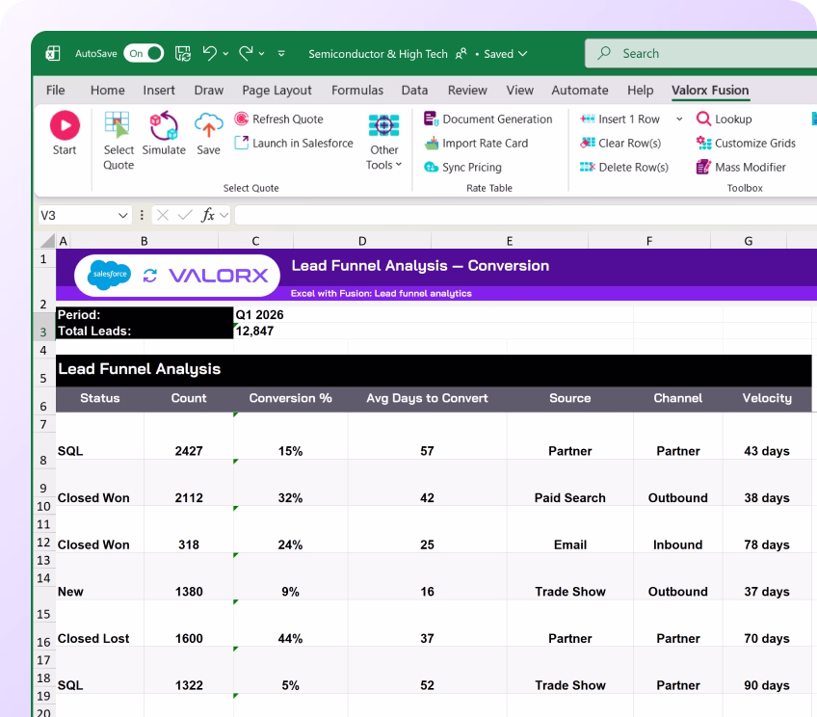Click the Clear Row(s) icon
The width and height of the screenshot is (817, 717).
(588, 143)
